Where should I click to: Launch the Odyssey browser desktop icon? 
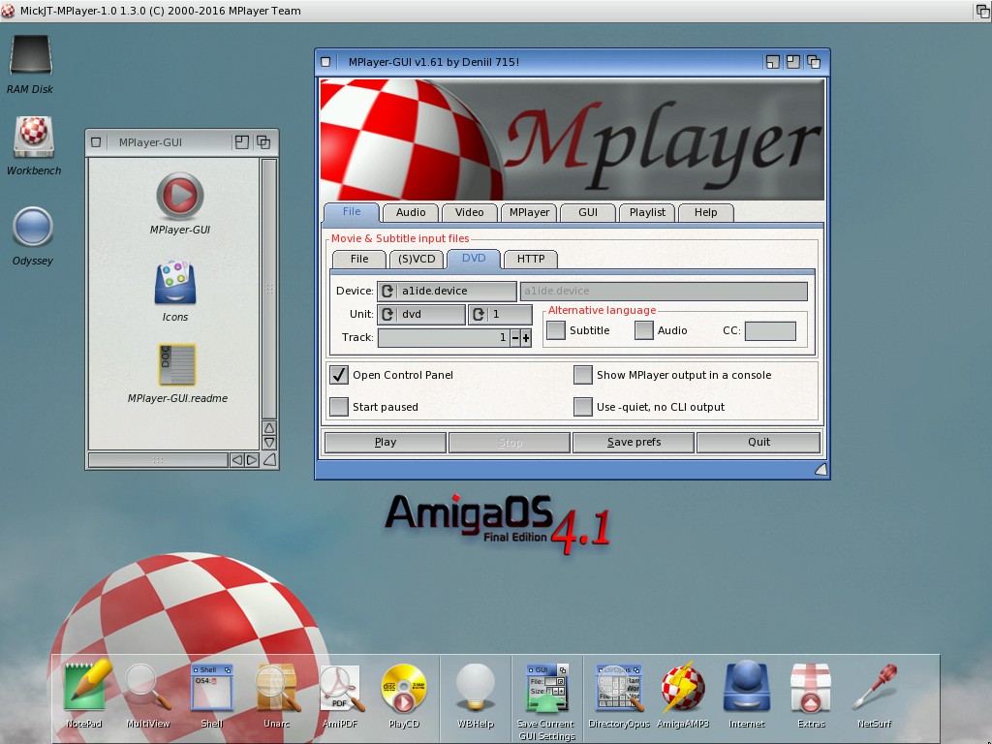33,228
